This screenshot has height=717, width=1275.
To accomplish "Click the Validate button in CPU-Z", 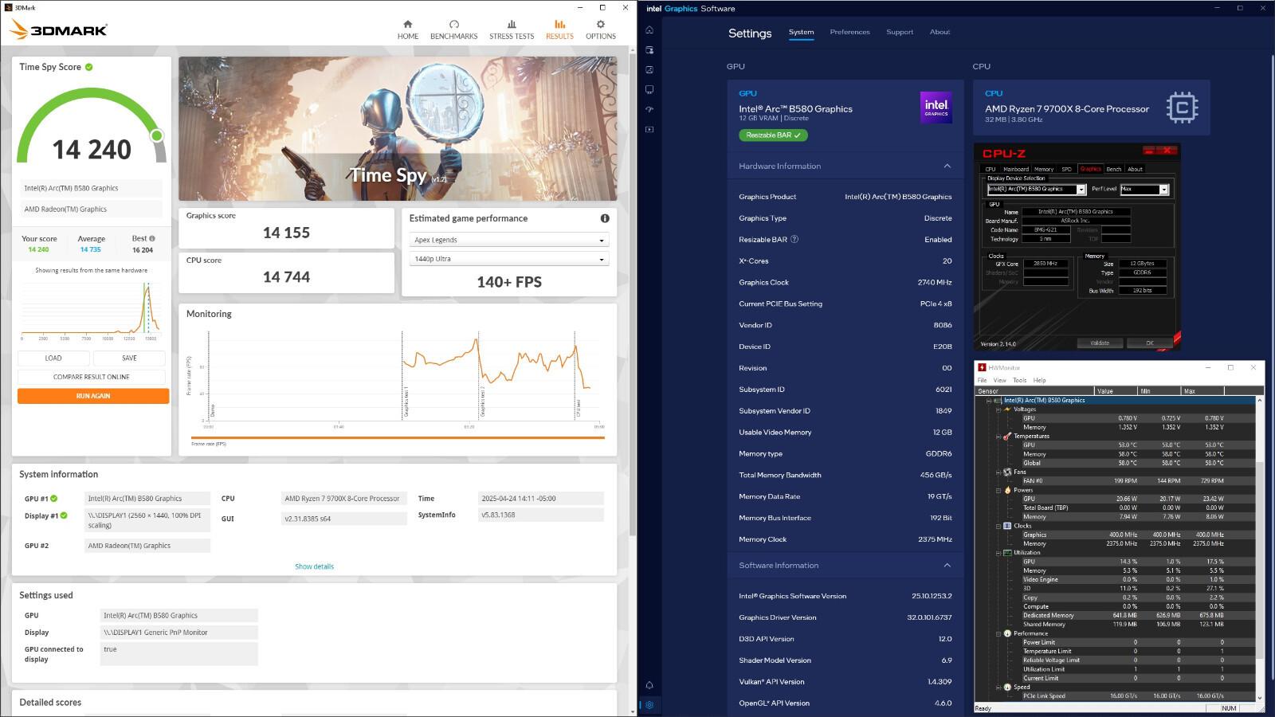I will pos(1100,343).
